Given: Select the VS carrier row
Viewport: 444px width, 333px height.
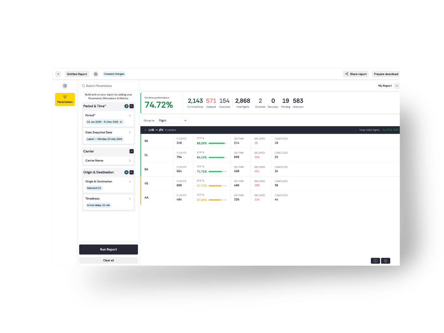Looking at the screenshot, I should click(270, 184).
